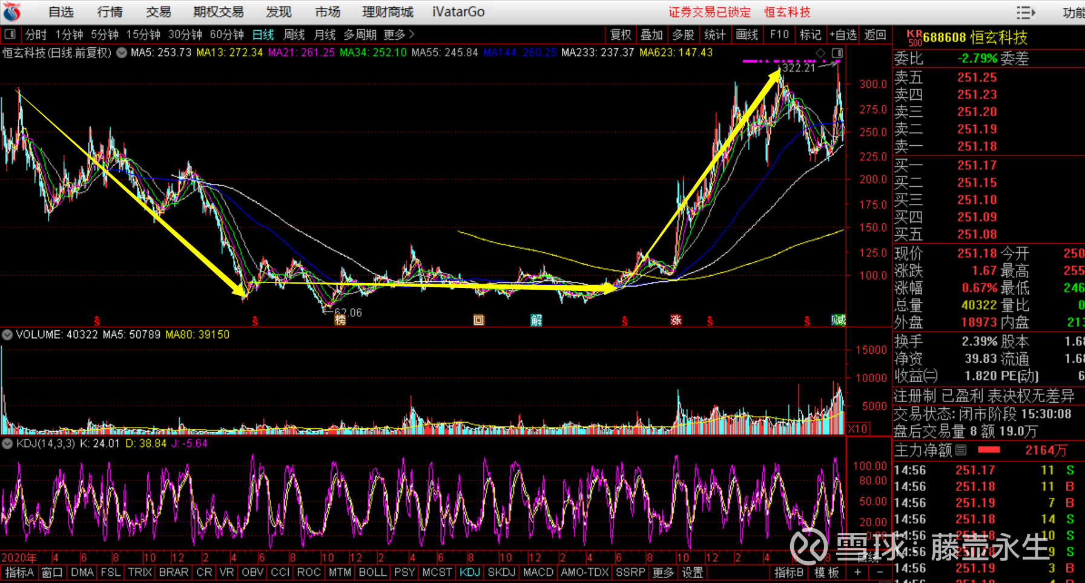This screenshot has width=1085, height=583.
Task: Click the 回 buyback marker on chart
Action: click(x=478, y=320)
